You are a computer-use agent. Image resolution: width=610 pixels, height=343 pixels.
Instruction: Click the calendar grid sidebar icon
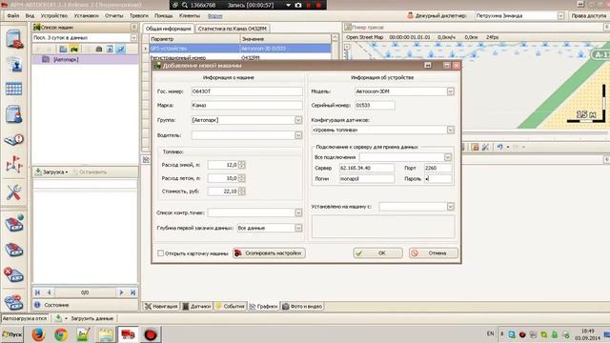tap(13, 89)
